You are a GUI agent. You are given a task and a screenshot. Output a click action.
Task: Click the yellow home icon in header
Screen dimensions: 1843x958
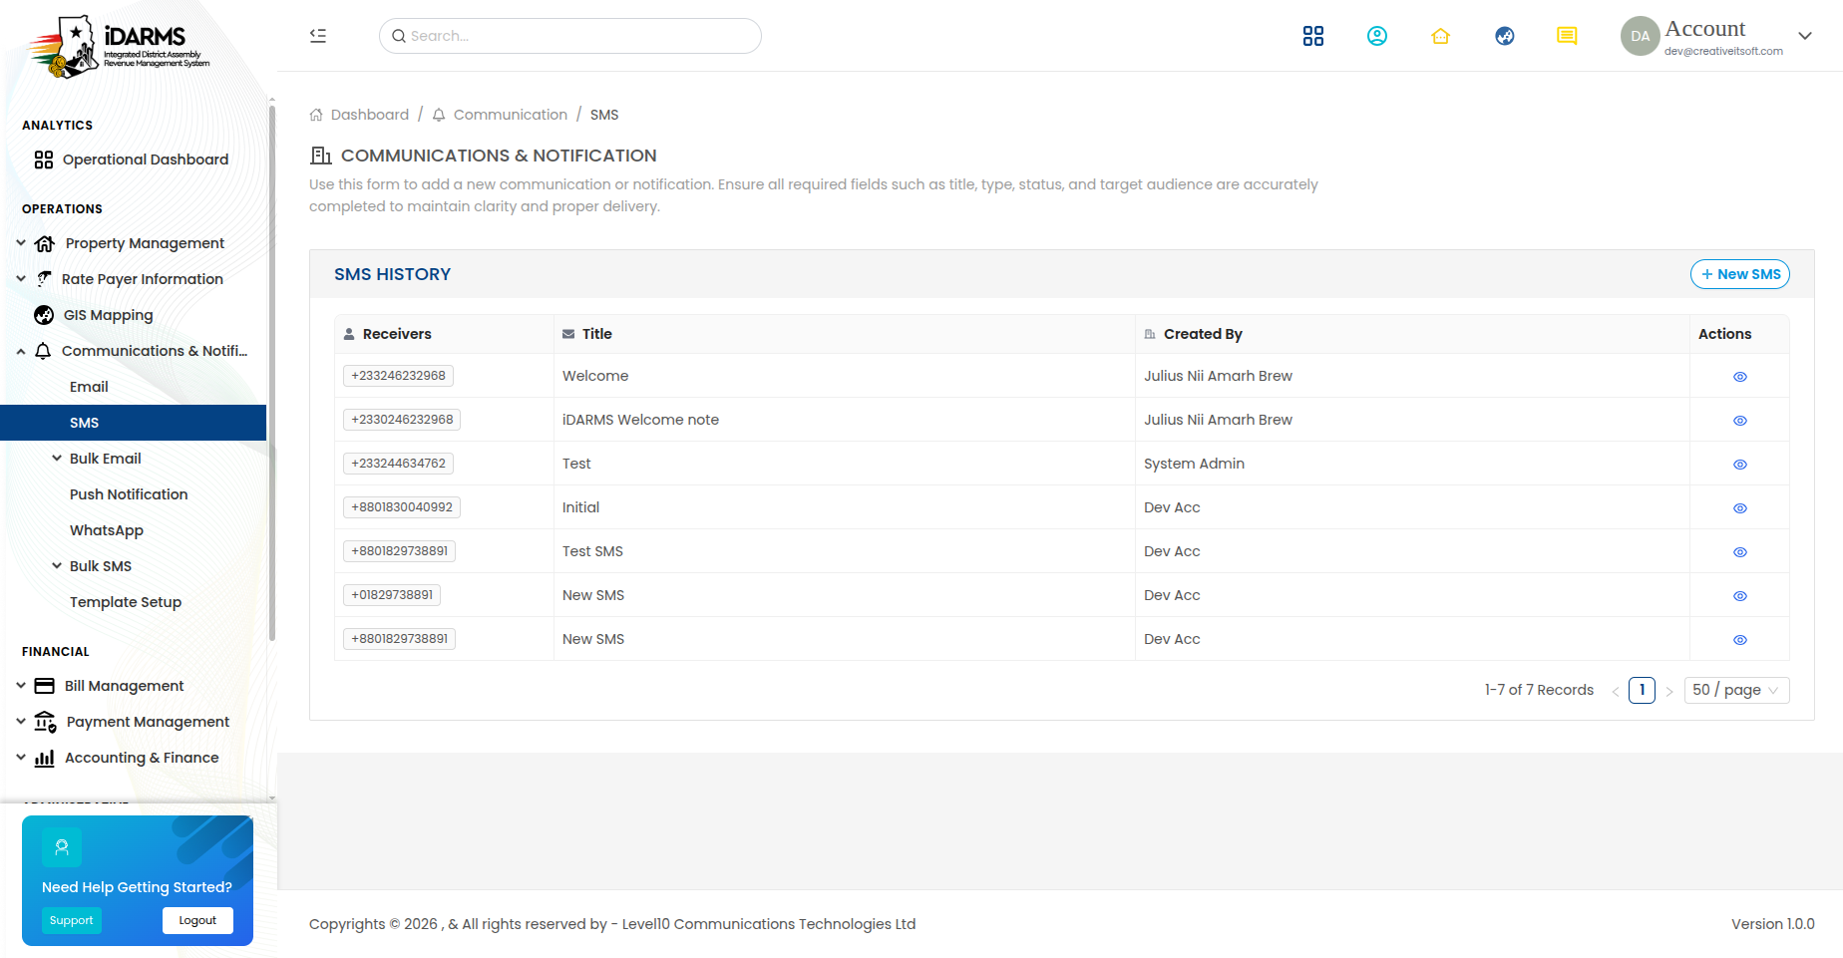coord(1440,36)
